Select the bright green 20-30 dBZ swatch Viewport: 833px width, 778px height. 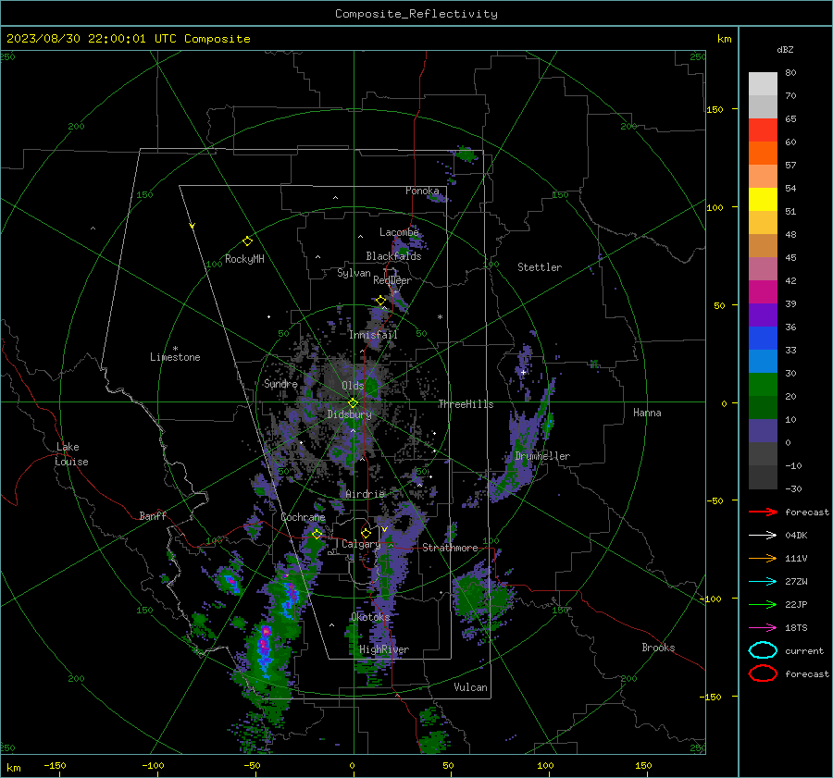pos(763,385)
